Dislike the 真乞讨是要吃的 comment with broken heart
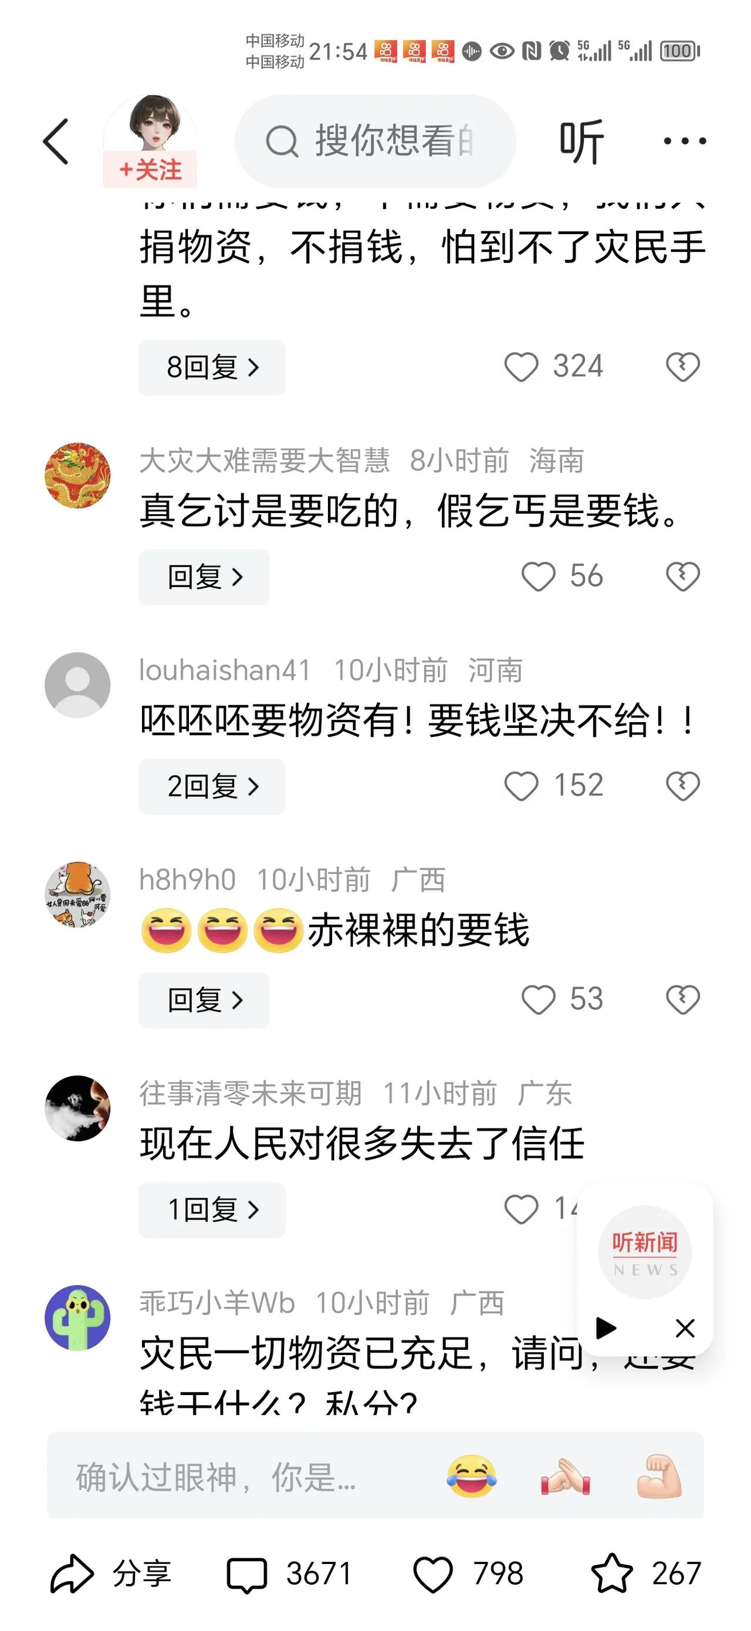Screen dimensions: 751x1631 click(x=683, y=576)
